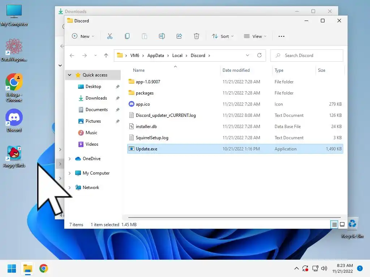370x277 pixels.
Task: Click the Angry Birds desktop shortcut
Action: [14, 157]
